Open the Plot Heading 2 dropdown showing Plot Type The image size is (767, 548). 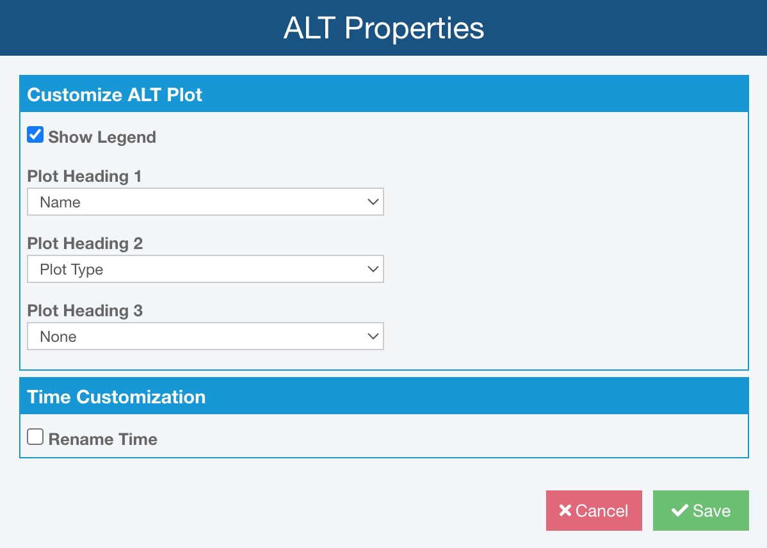tap(205, 269)
